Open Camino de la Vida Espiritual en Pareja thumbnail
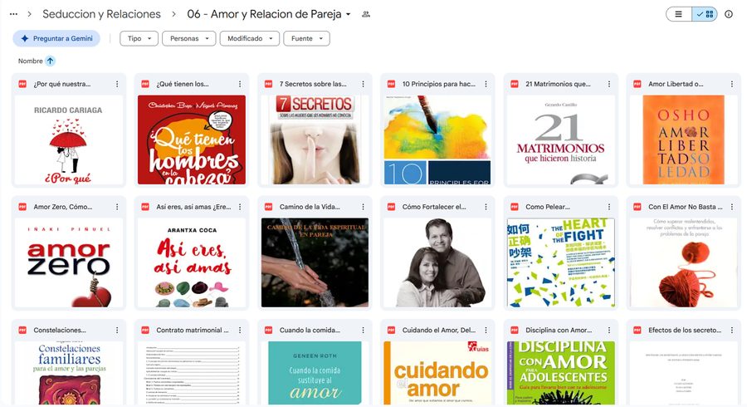Screen dimensions: 747x407 tap(315, 262)
